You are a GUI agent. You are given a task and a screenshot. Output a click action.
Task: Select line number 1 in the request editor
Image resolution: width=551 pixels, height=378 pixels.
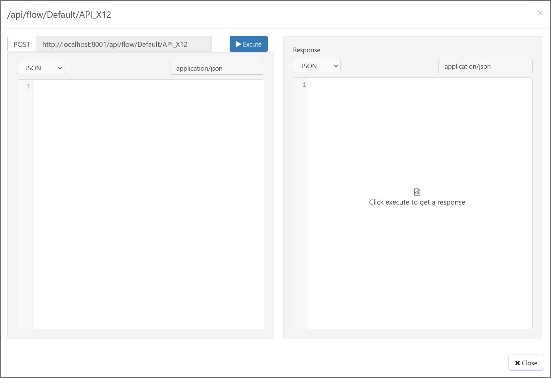[28, 86]
